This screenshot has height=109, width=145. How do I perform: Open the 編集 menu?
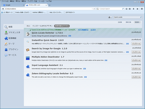pos(12,1)
